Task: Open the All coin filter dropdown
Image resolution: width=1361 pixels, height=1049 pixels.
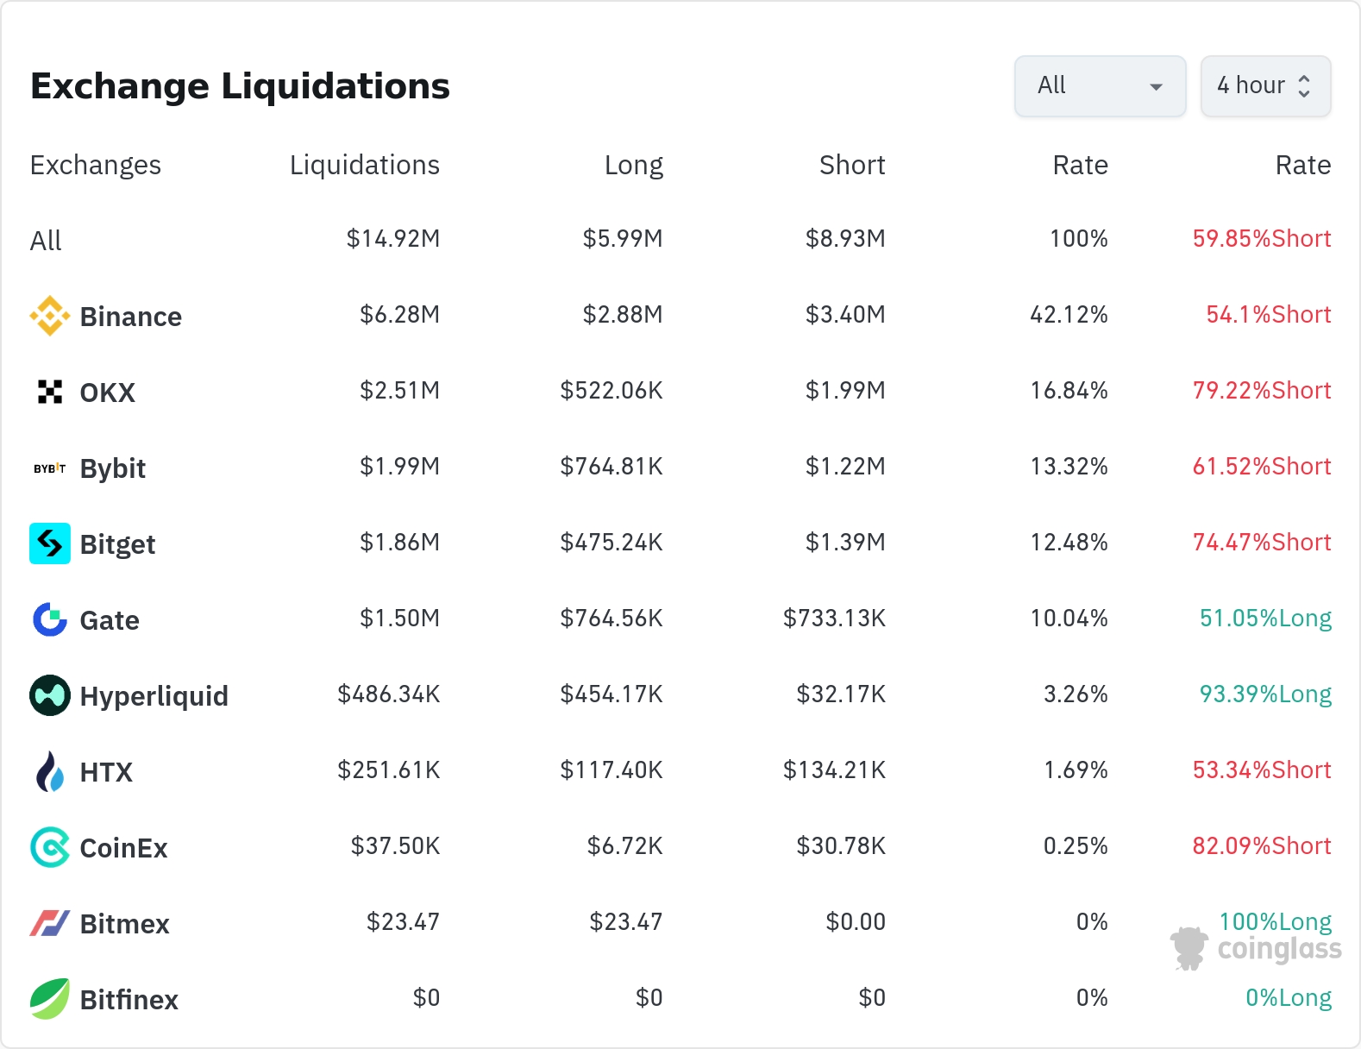Action: pos(1100,86)
